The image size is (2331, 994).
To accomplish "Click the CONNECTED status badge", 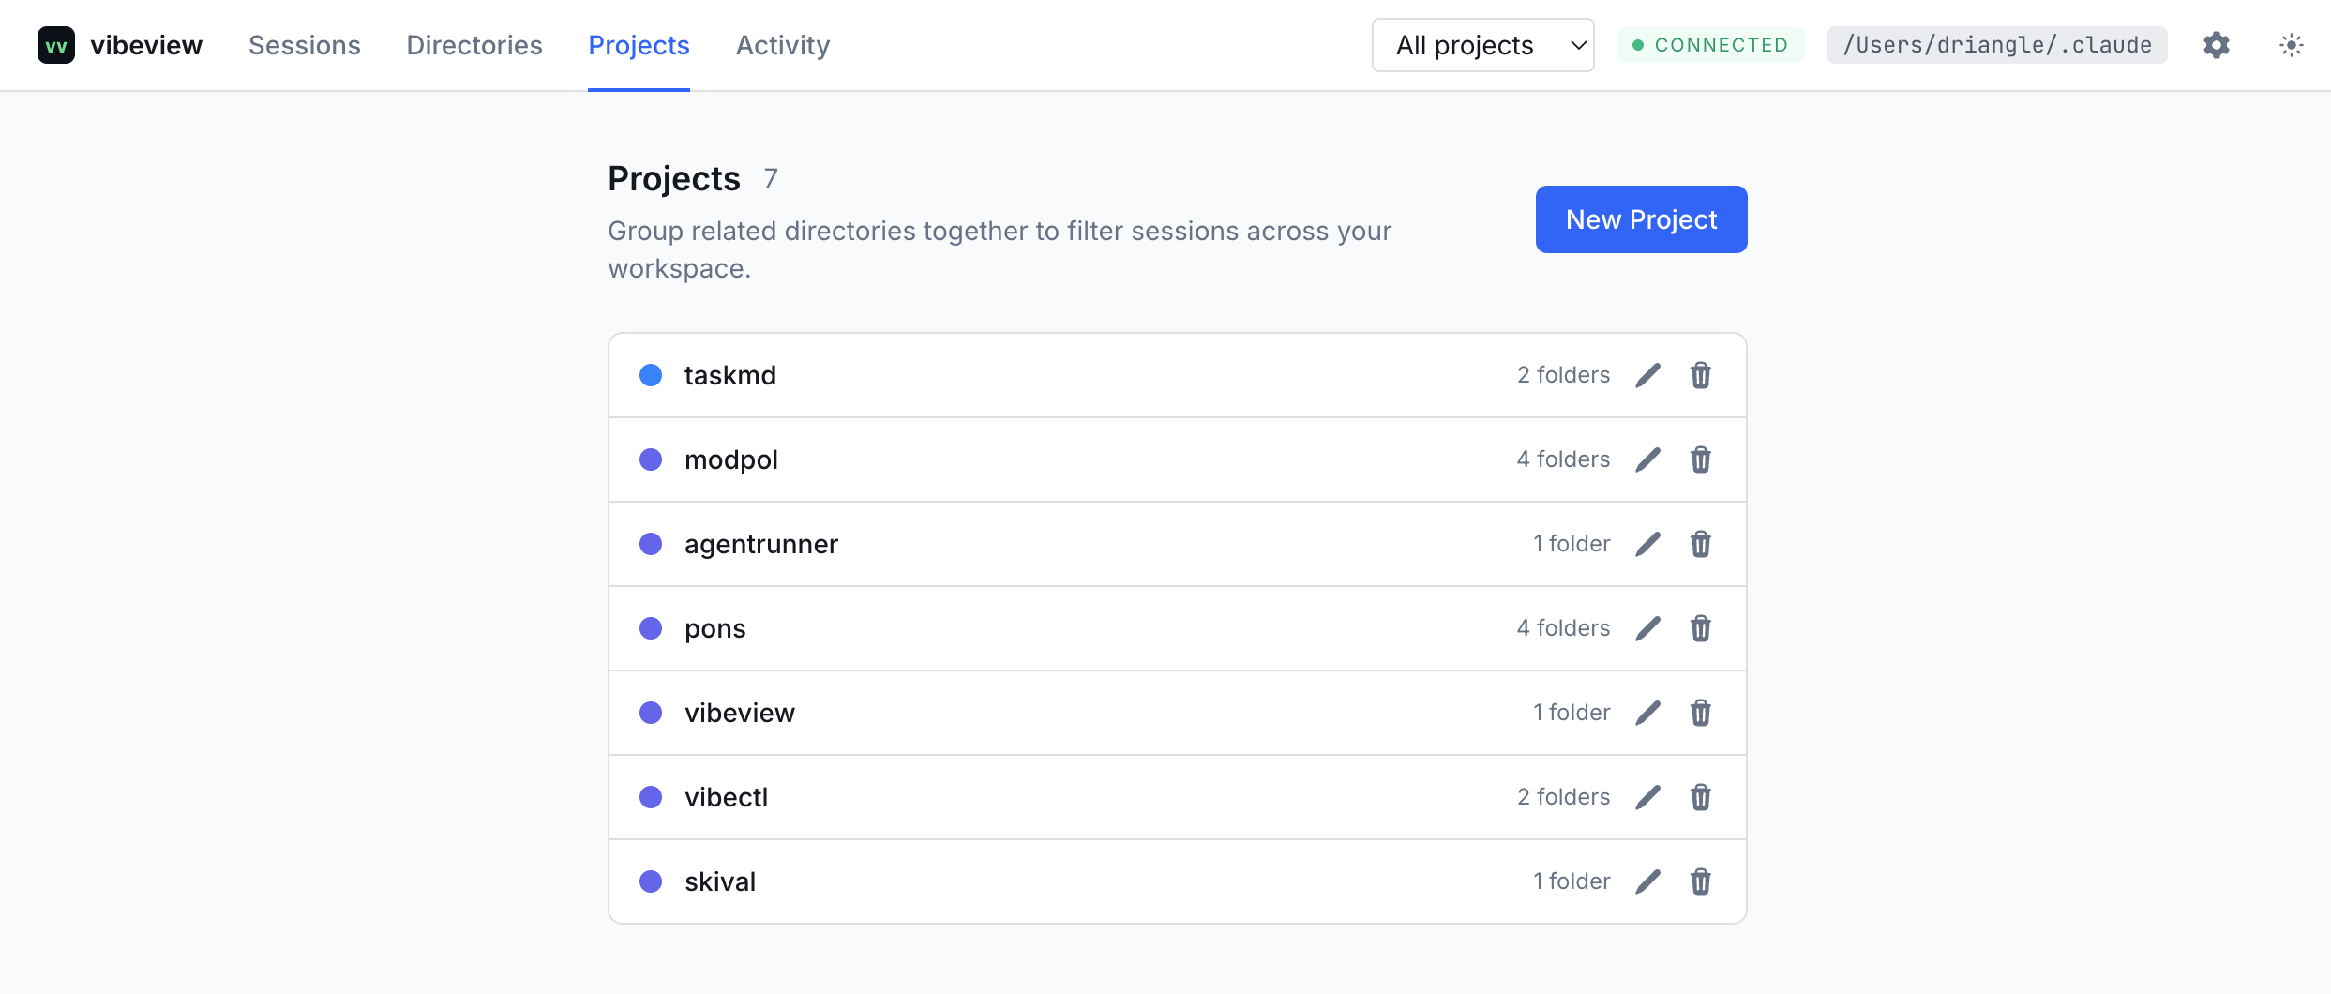I will tap(1710, 44).
